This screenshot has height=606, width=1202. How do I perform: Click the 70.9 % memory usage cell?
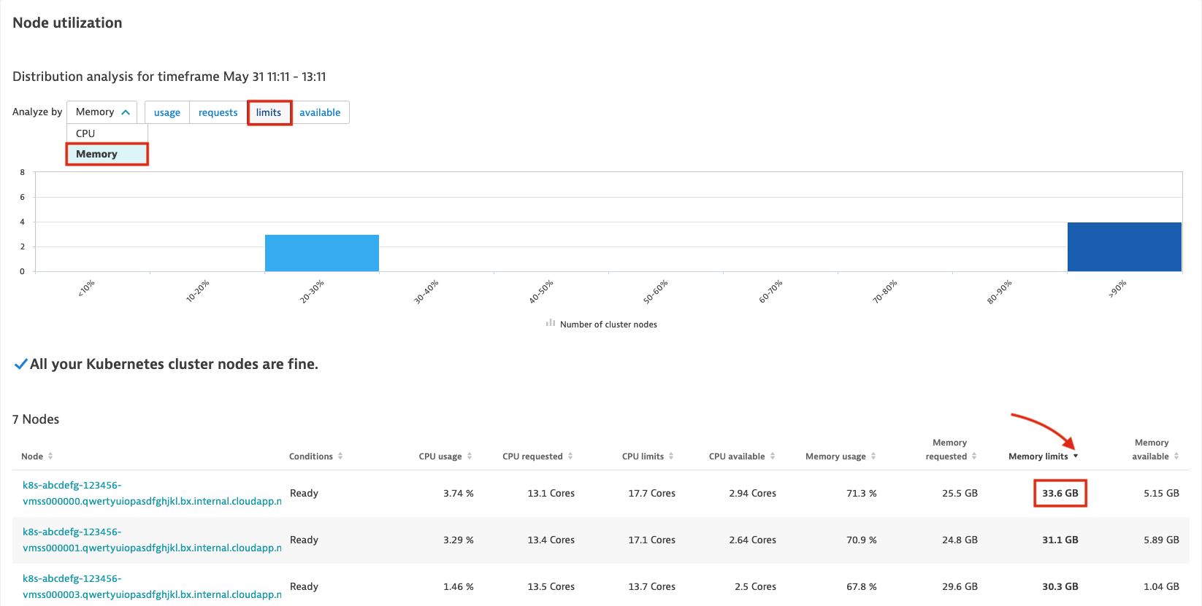[x=862, y=540]
